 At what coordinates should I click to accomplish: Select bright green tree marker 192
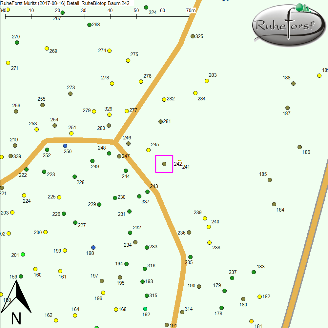145,309
